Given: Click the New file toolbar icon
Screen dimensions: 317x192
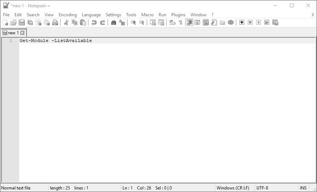Looking at the screenshot, I should [5, 22].
